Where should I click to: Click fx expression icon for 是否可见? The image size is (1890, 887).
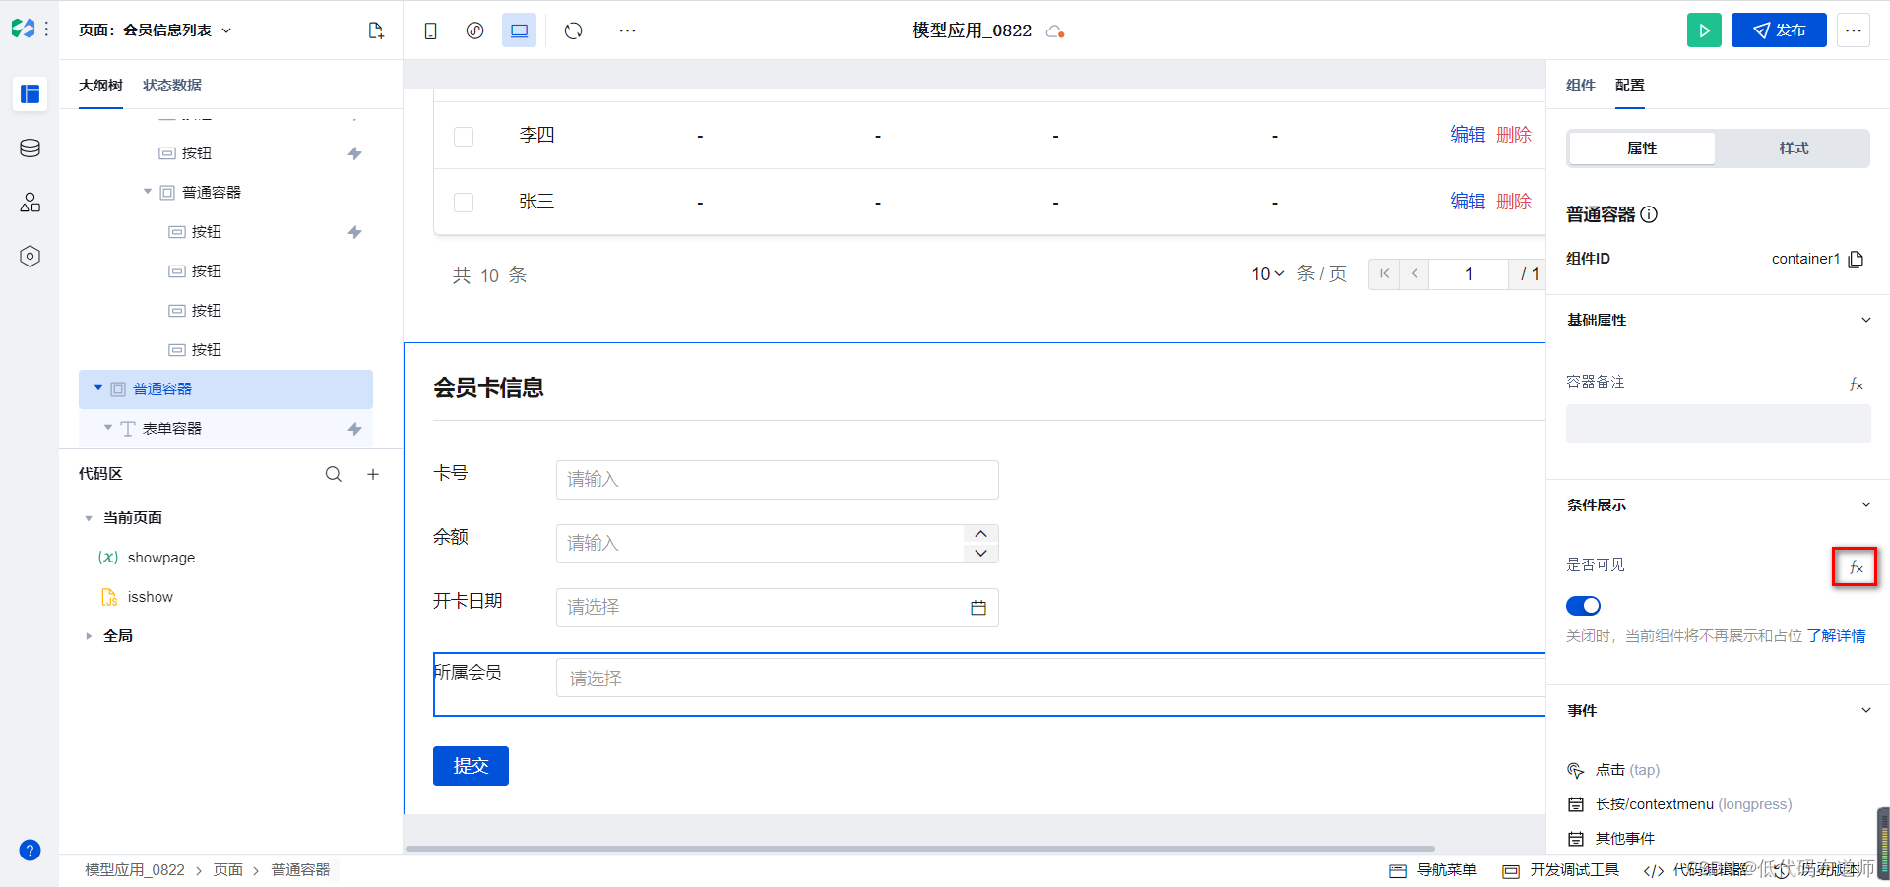coord(1856,567)
